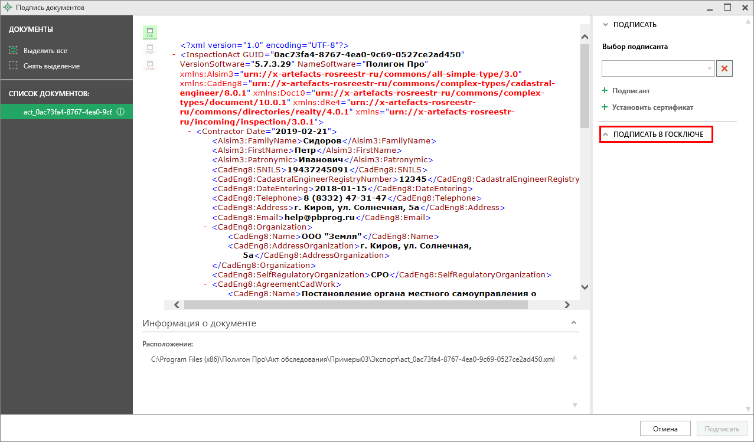Image resolution: width=754 pixels, height=442 pixels.
Task: Switch document preview to HTML view
Action: (x=149, y=66)
